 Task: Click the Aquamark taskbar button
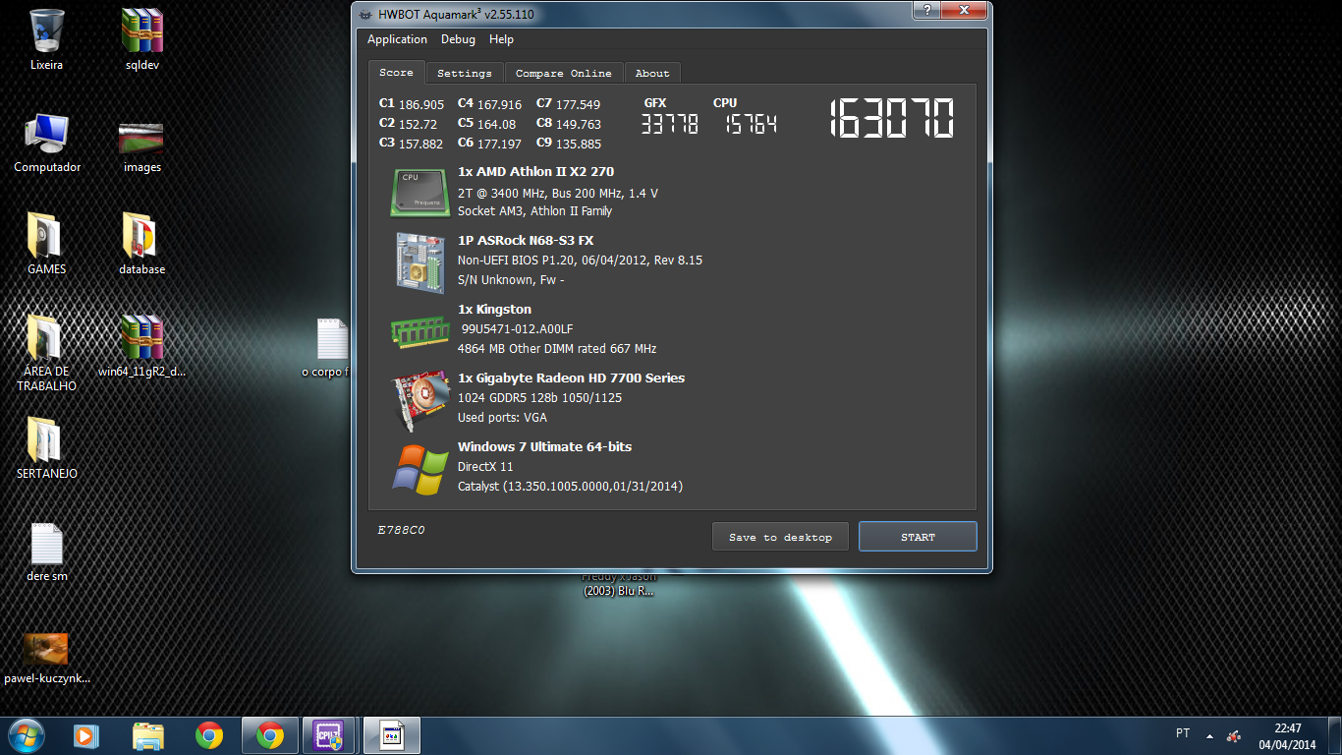(392, 735)
